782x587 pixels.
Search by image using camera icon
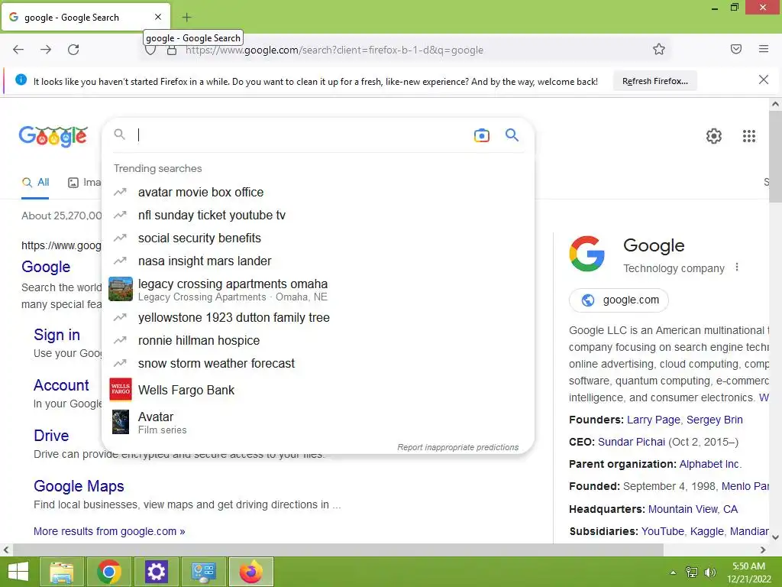482,135
